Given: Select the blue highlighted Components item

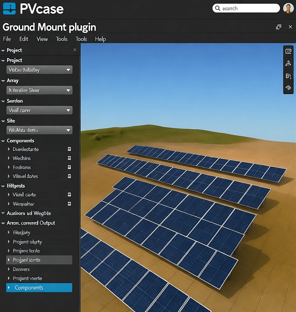Looking at the screenshot, I should click(x=39, y=288).
